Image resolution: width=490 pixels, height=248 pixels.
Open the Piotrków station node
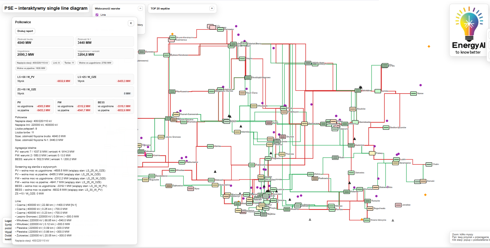[282, 154]
